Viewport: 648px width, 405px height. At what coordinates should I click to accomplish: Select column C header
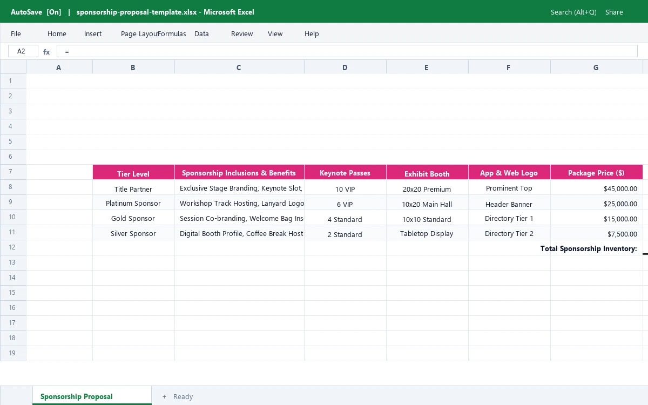pyautogui.click(x=239, y=67)
